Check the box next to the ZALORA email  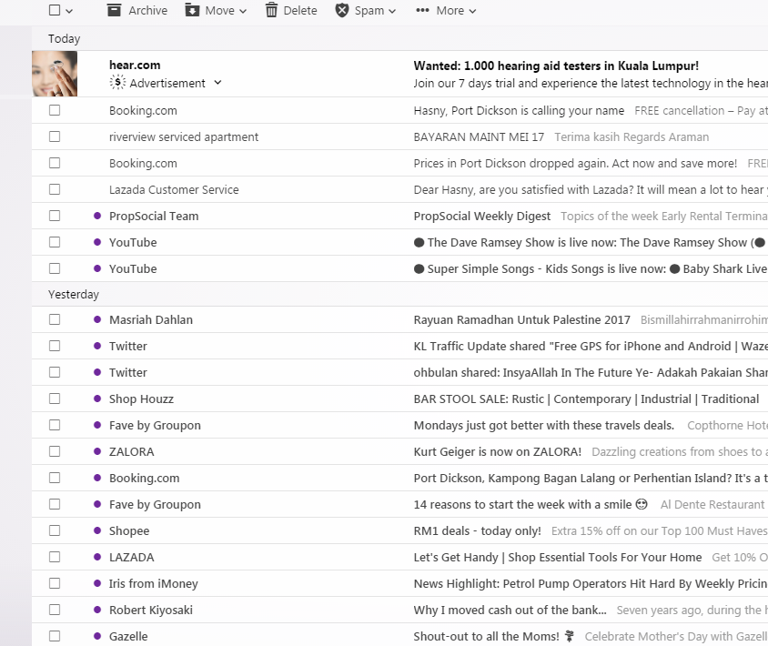[x=55, y=451]
